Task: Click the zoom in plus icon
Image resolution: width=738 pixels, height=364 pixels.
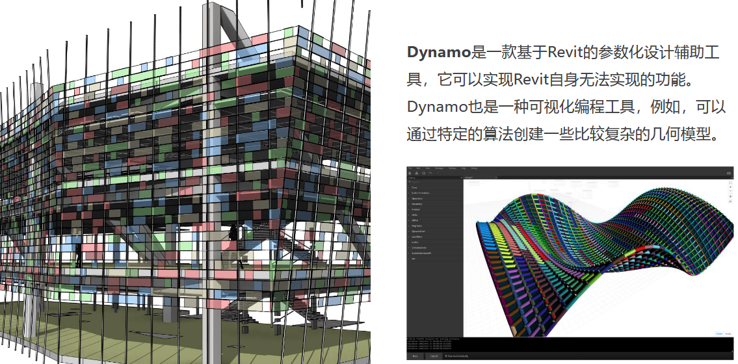Action: click(x=730, y=187)
